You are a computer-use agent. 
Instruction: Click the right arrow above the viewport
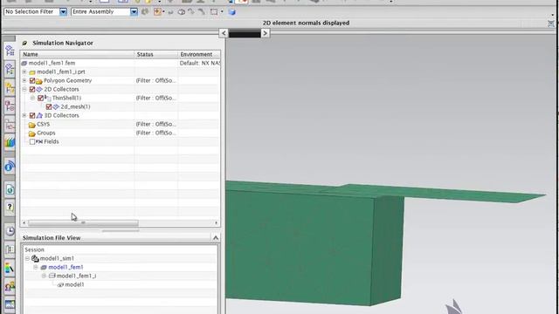click(266, 33)
